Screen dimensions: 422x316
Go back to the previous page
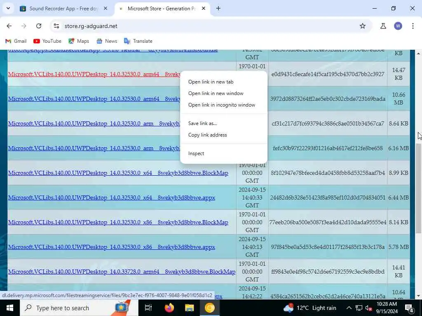(x=9, y=26)
